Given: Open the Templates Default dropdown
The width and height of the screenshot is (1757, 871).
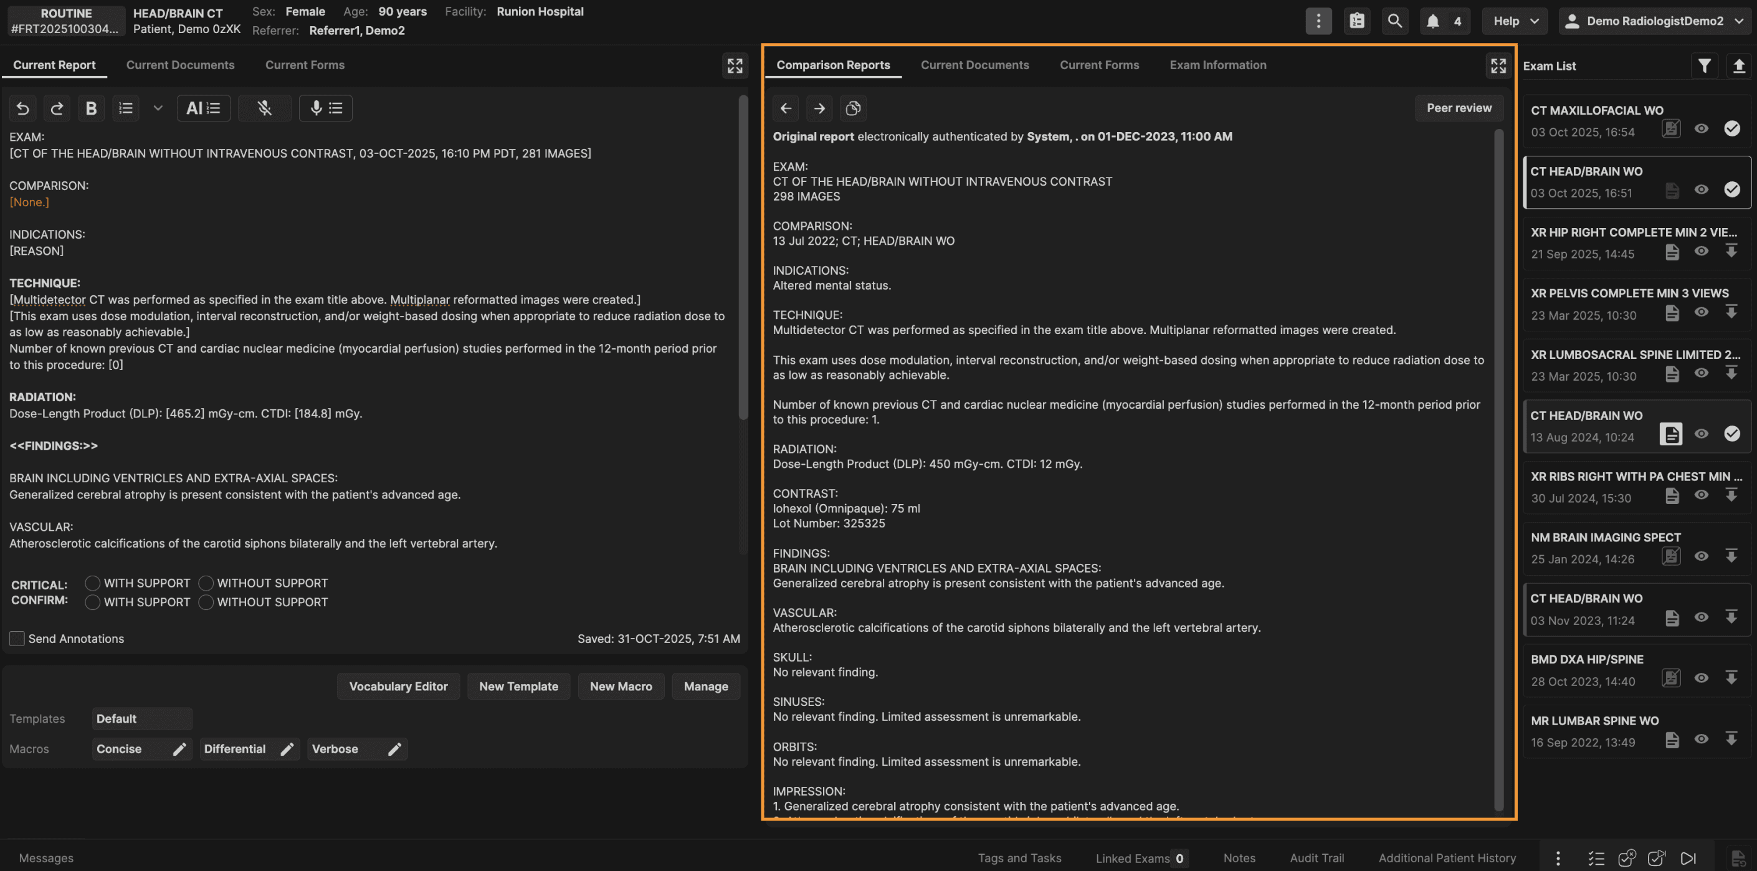Looking at the screenshot, I should pyautogui.click(x=142, y=718).
